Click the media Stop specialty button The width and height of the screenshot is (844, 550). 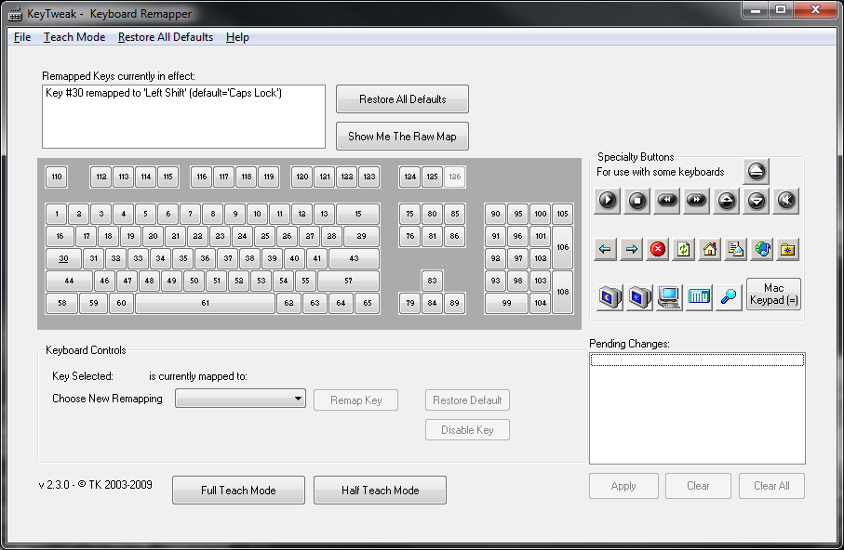click(636, 201)
